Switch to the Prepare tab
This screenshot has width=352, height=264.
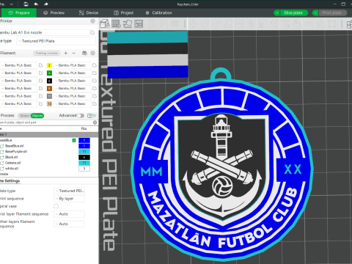[19, 12]
